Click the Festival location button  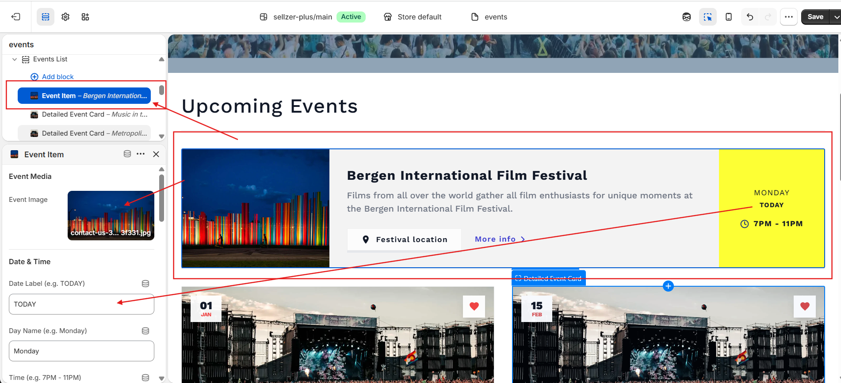(404, 239)
